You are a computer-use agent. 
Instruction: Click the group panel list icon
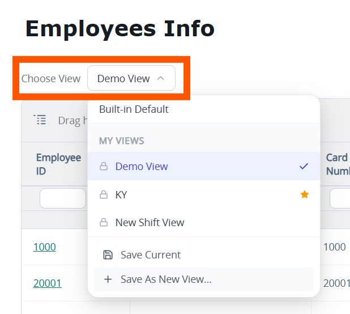click(40, 120)
